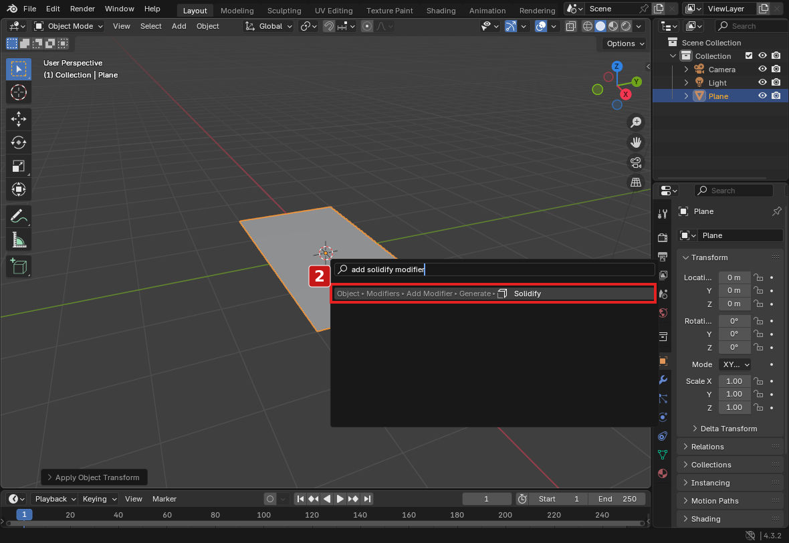
Task: Open the Object Mode dropdown
Action: coord(68,26)
